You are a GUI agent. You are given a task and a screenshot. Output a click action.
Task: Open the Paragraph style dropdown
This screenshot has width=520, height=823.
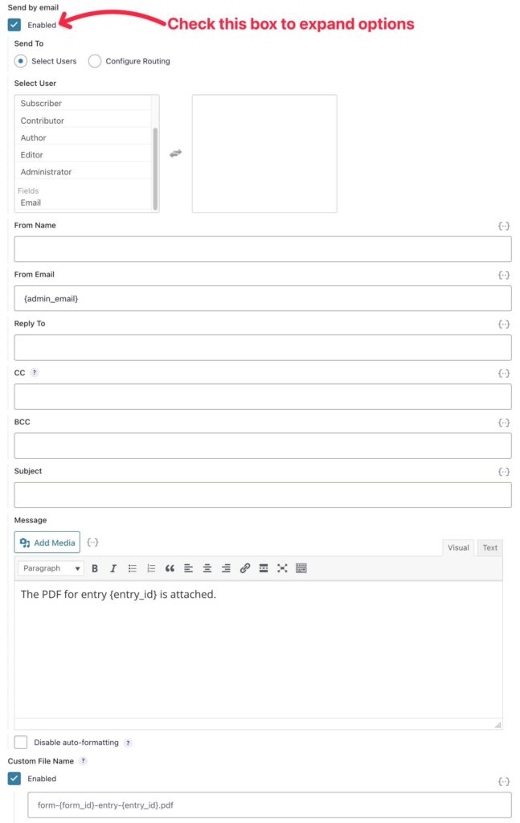coord(50,568)
